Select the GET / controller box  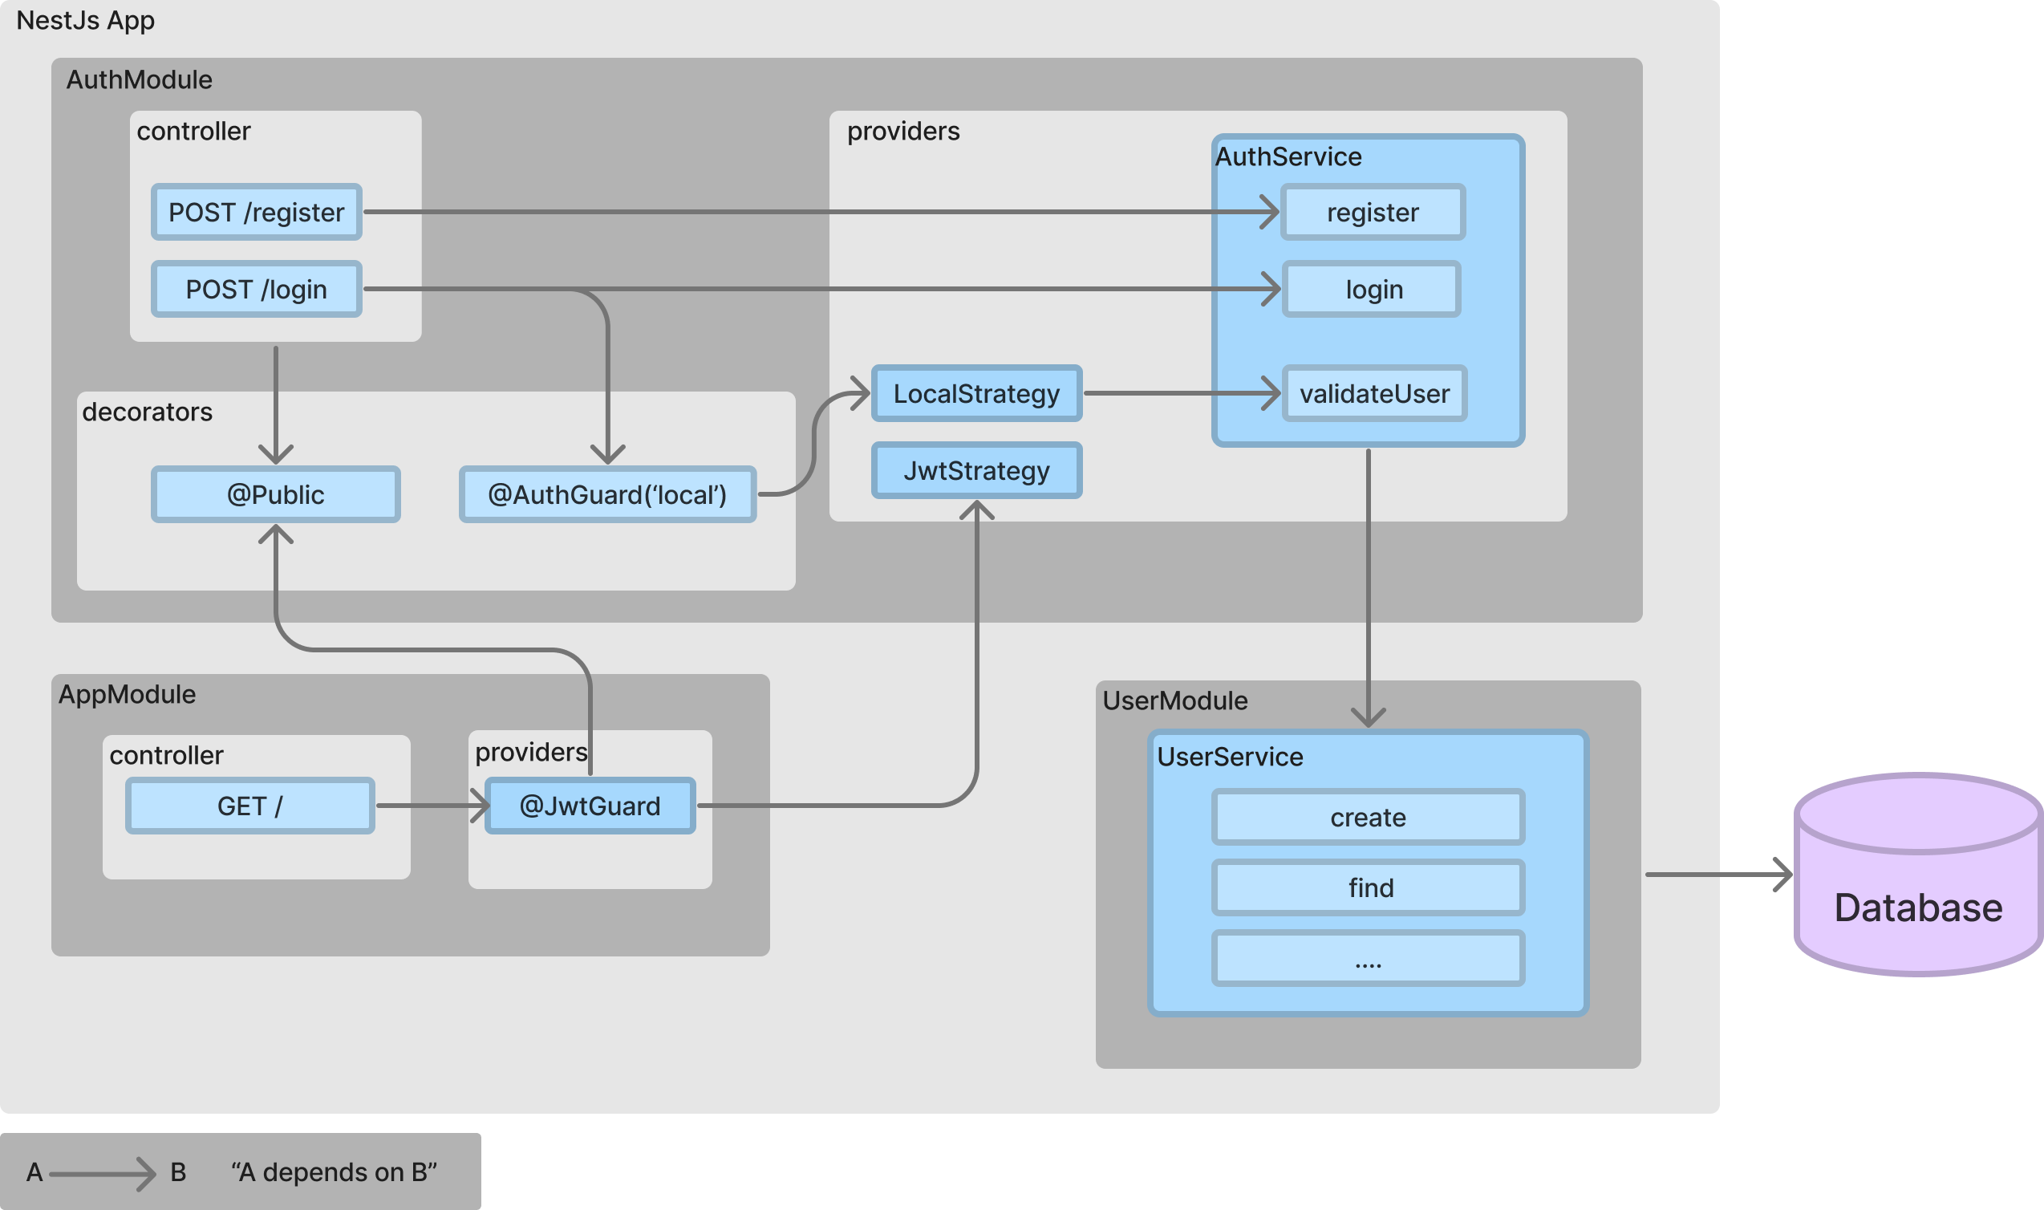click(x=249, y=806)
